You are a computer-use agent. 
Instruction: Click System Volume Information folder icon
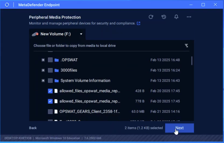56,81
